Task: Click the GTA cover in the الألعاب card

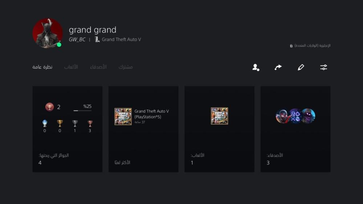Action: [220, 116]
